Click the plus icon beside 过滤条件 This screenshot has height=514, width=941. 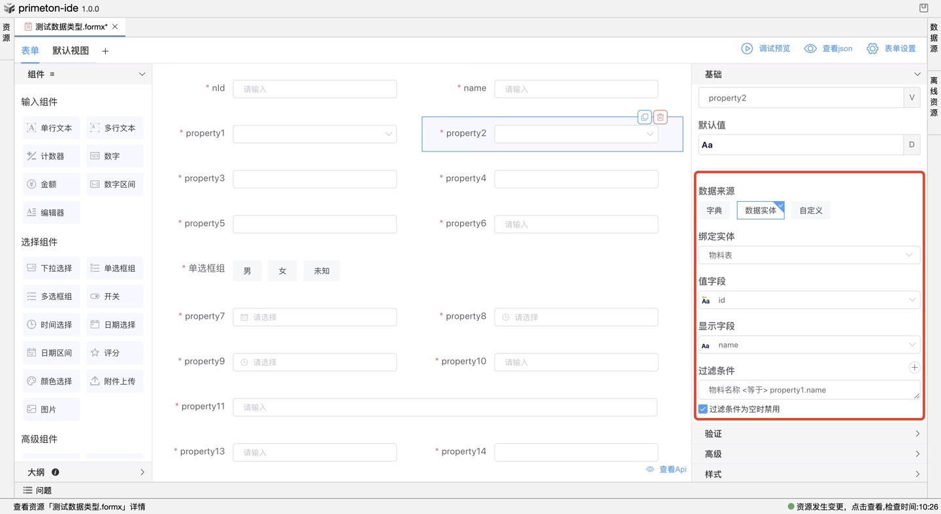914,368
